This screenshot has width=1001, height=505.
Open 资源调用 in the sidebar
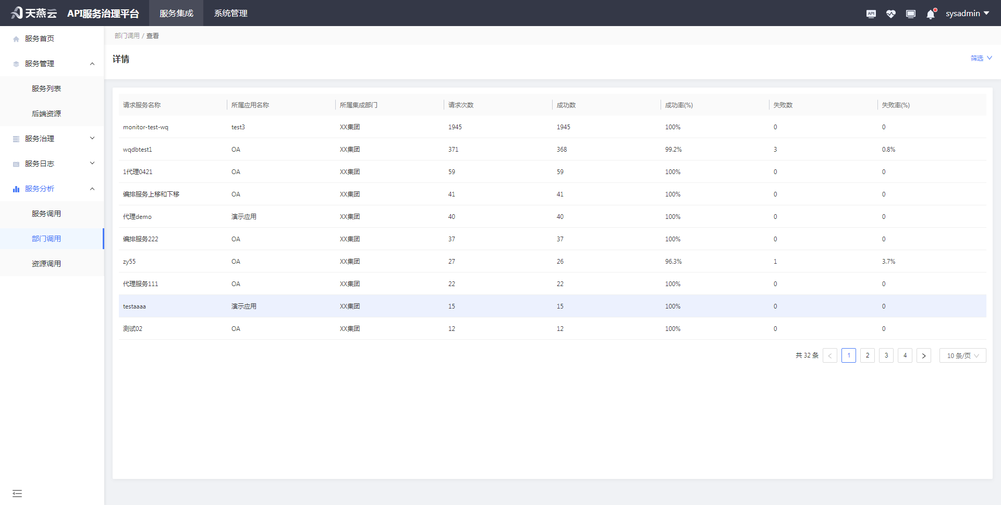tap(46, 264)
